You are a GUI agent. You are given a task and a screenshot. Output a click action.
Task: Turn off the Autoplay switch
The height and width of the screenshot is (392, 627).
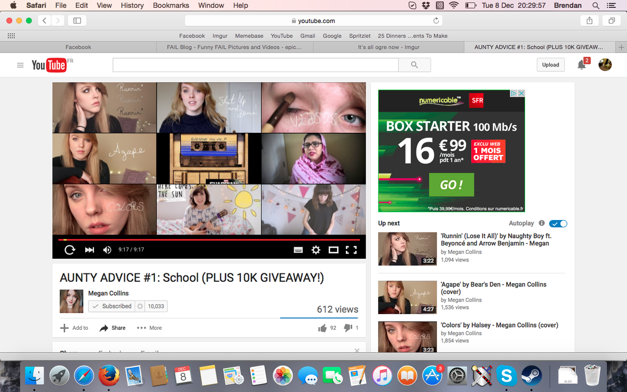[558, 223]
